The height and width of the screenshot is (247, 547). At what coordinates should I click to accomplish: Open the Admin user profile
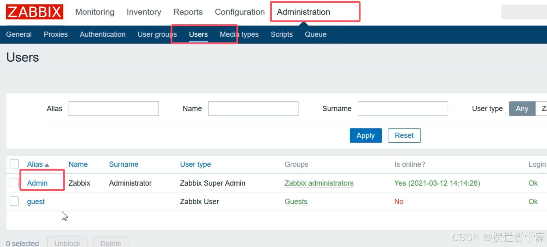[37, 183]
